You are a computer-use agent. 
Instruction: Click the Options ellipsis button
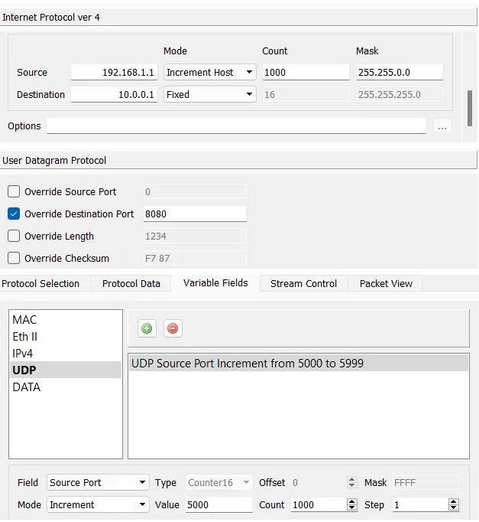pyautogui.click(x=442, y=126)
